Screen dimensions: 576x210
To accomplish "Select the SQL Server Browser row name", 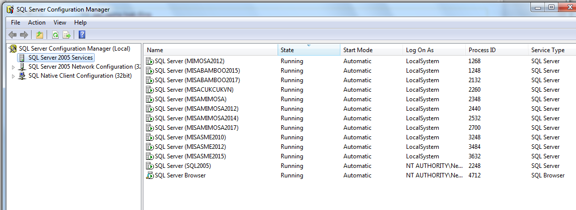I will tap(180, 175).
